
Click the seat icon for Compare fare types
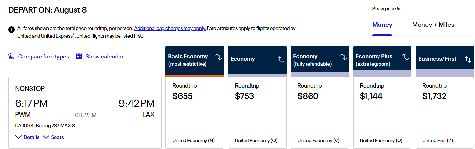[12, 57]
